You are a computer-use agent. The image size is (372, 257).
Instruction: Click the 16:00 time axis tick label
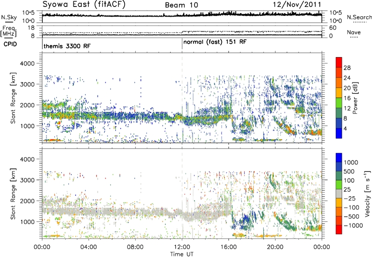228,247
